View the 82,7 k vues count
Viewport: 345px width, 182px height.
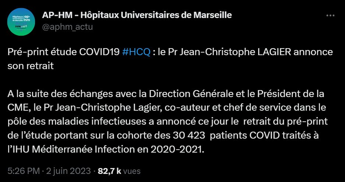coord(109,171)
